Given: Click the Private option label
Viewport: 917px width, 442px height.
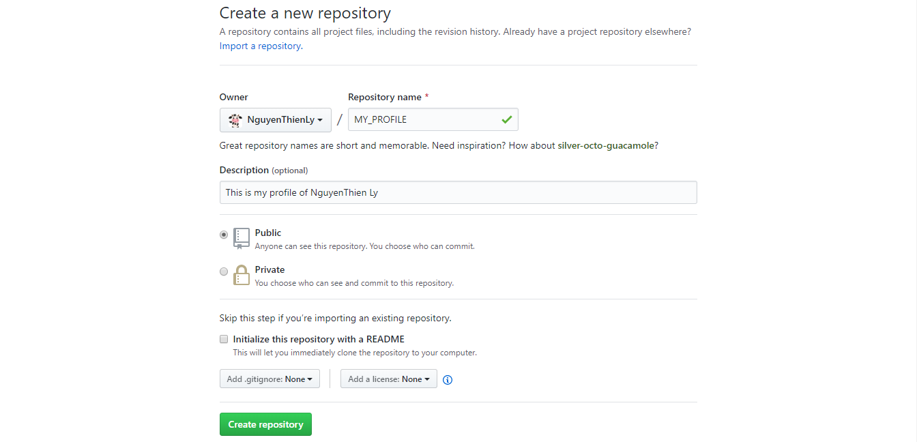Looking at the screenshot, I should pos(270,270).
